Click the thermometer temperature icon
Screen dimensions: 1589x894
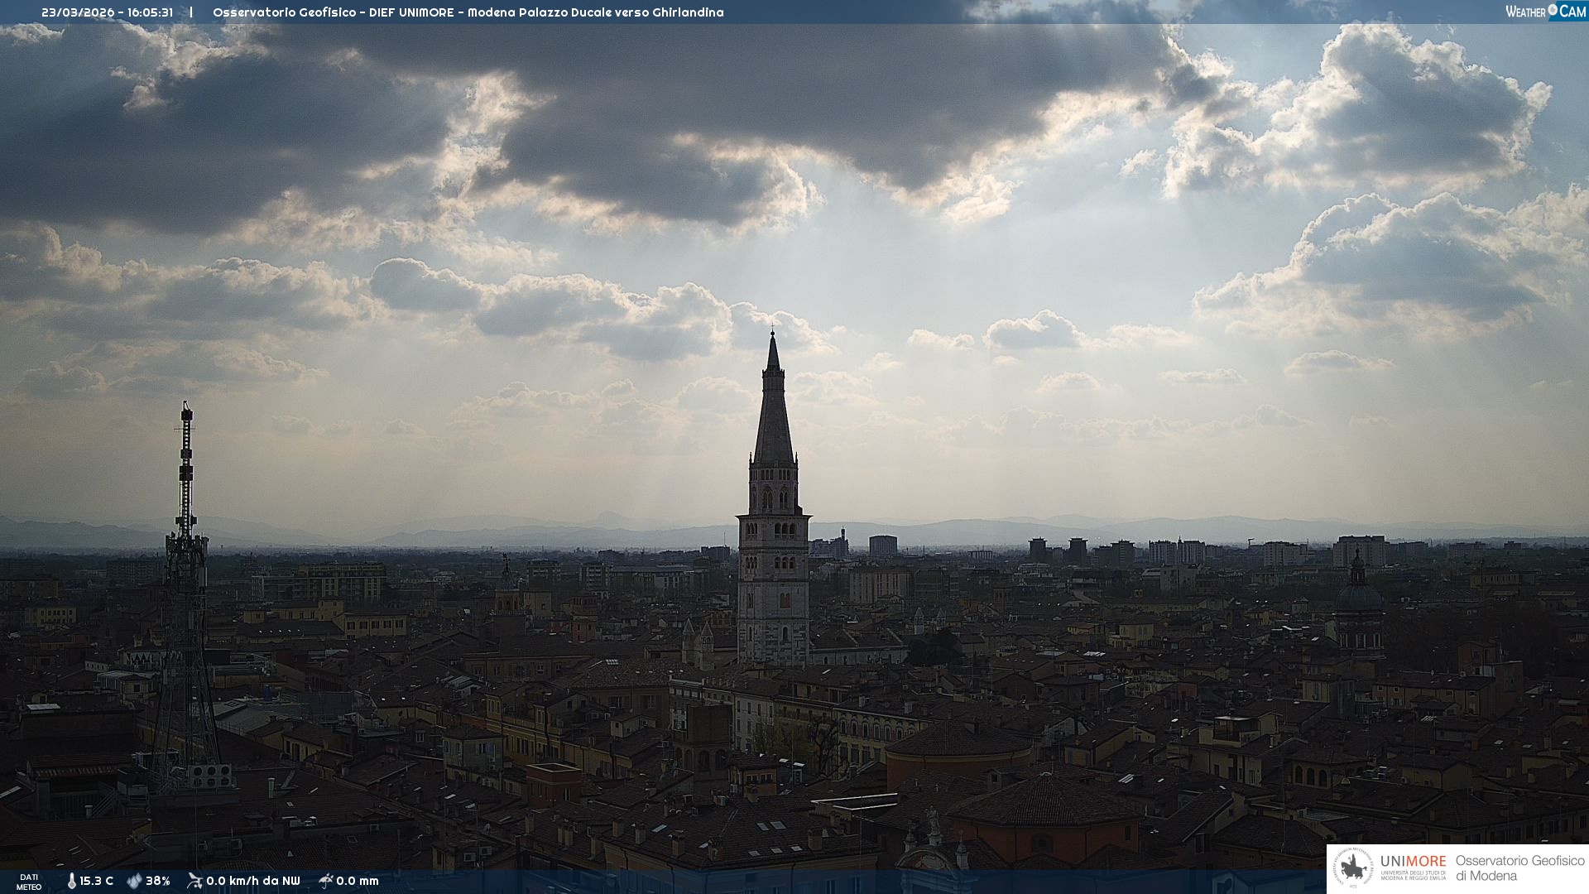(72, 881)
